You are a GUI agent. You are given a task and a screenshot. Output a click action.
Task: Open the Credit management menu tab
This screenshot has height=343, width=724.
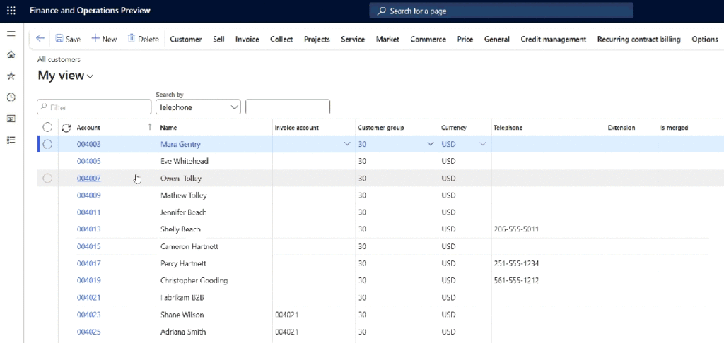pyautogui.click(x=553, y=39)
